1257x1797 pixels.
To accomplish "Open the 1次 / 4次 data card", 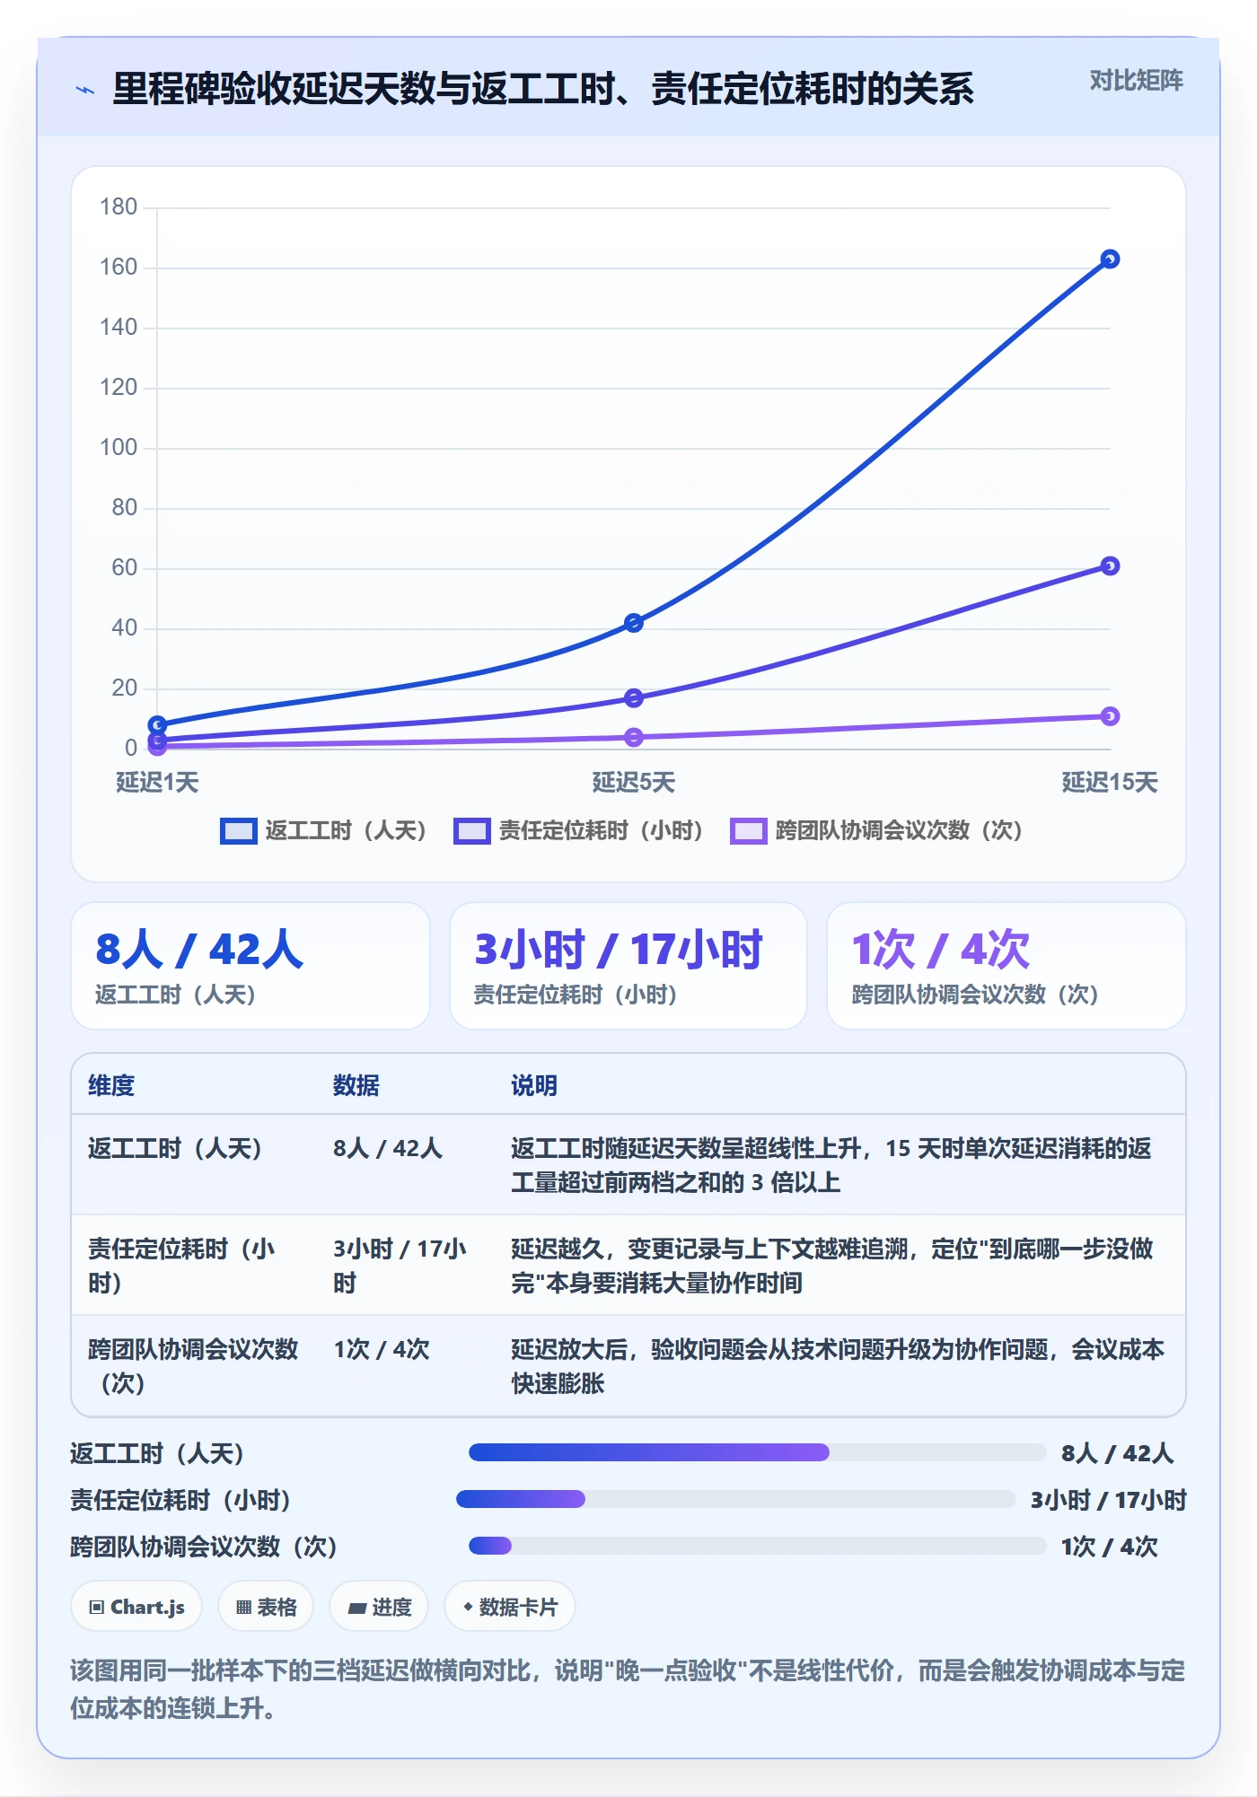I will click(x=1006, y=966).
